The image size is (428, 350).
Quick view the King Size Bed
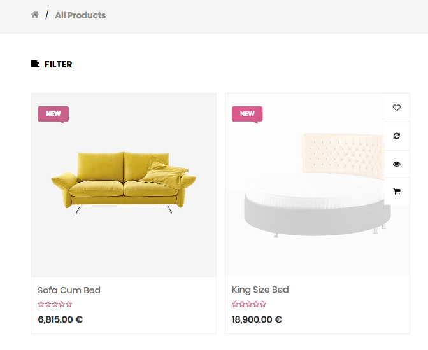point(397,164)
